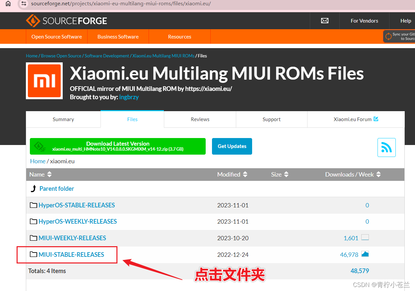The height and width of the screenshot is (291, 415).
Task: Click the 46,978 downloads count
Action: click(349, 255)
